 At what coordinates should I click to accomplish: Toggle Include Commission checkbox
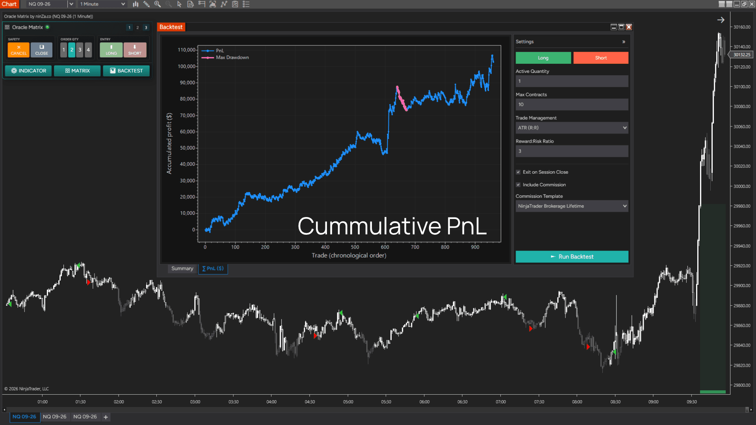[518, 185]
